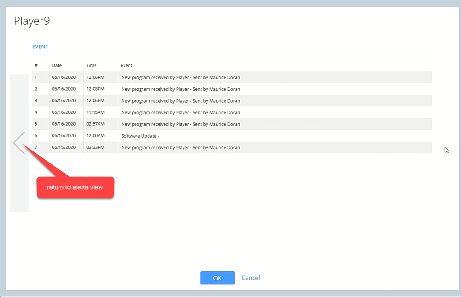The image size is (461, 297).
Task: Click the event description in row 5
Action: point(180,124)
